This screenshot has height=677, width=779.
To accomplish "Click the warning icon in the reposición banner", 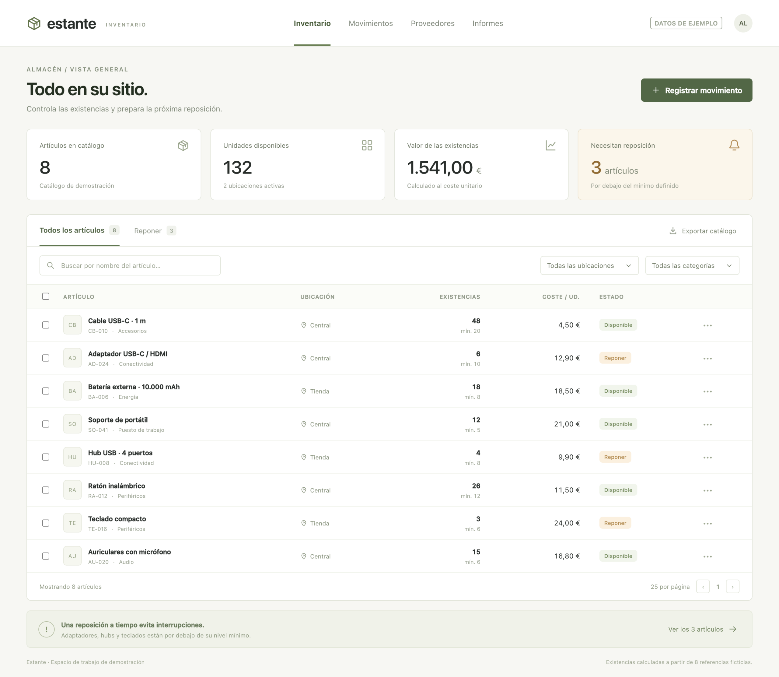I will pos(47,630).
